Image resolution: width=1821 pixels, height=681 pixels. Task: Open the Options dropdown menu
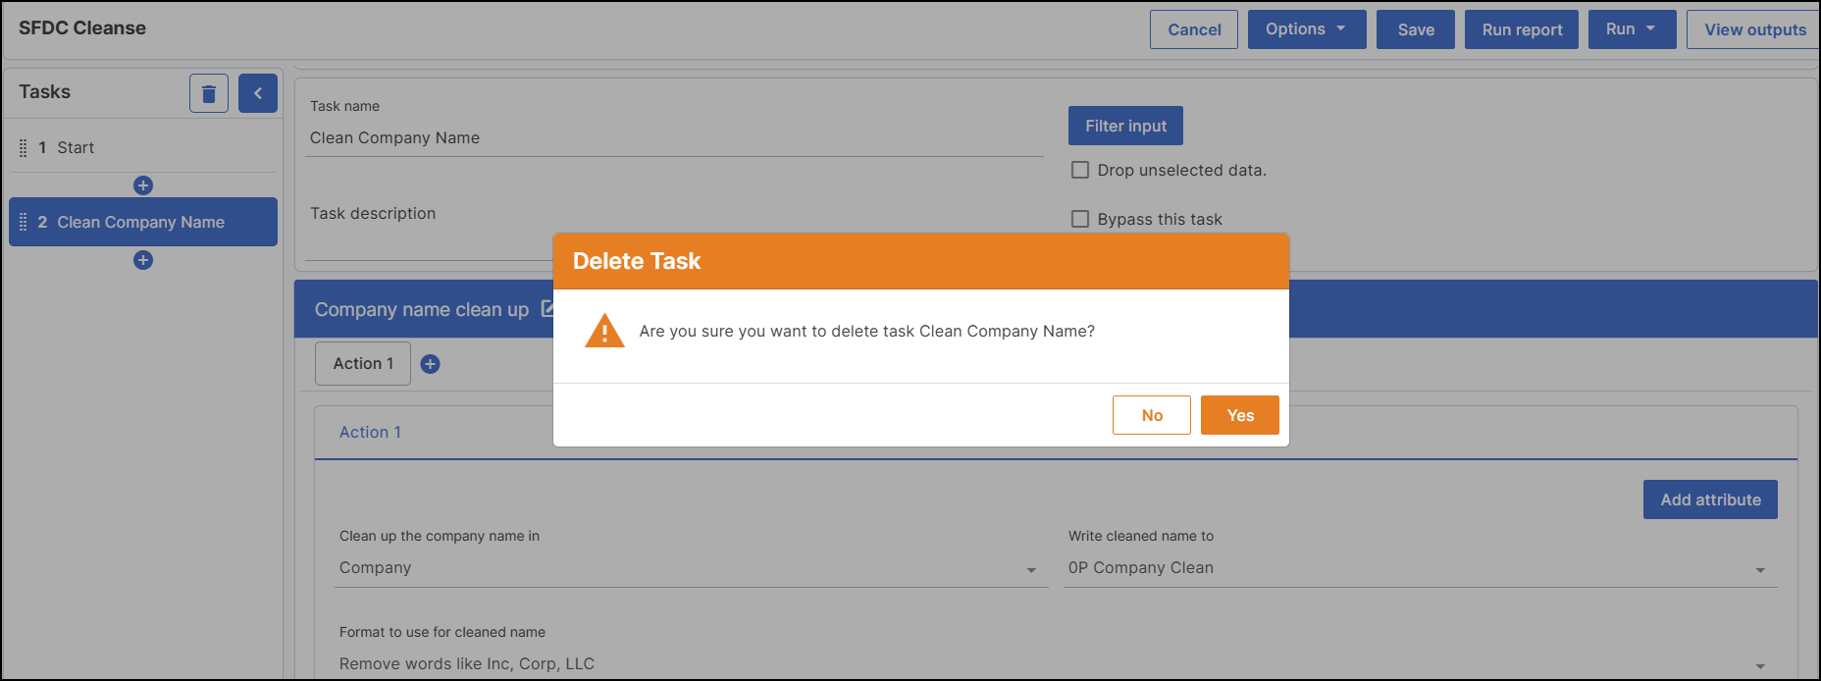pos(1306,28)
